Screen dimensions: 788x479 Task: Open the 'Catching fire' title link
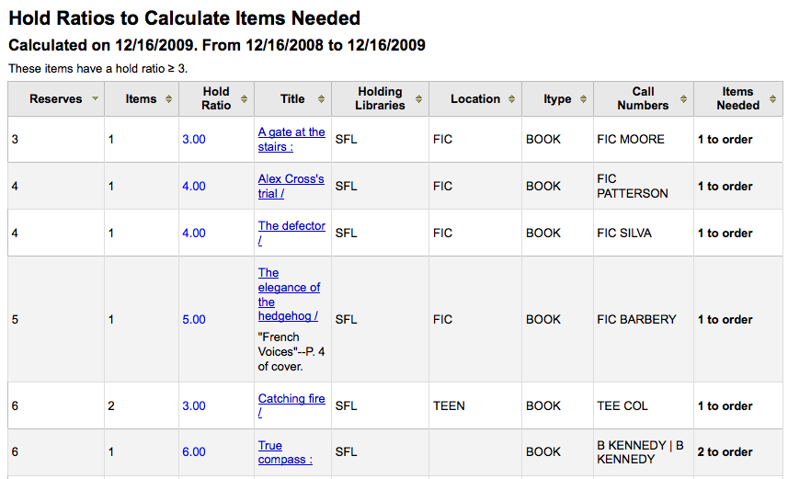[291, 405]
